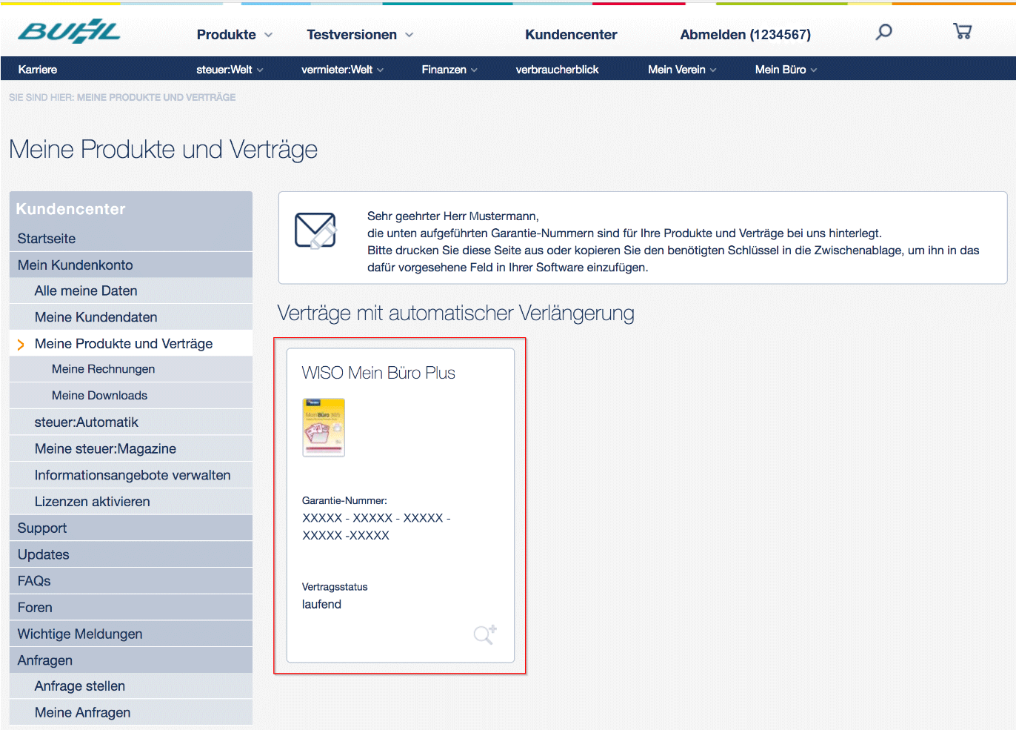
Task: Select Anfragen in sidebar
Action: coord(131,660)
